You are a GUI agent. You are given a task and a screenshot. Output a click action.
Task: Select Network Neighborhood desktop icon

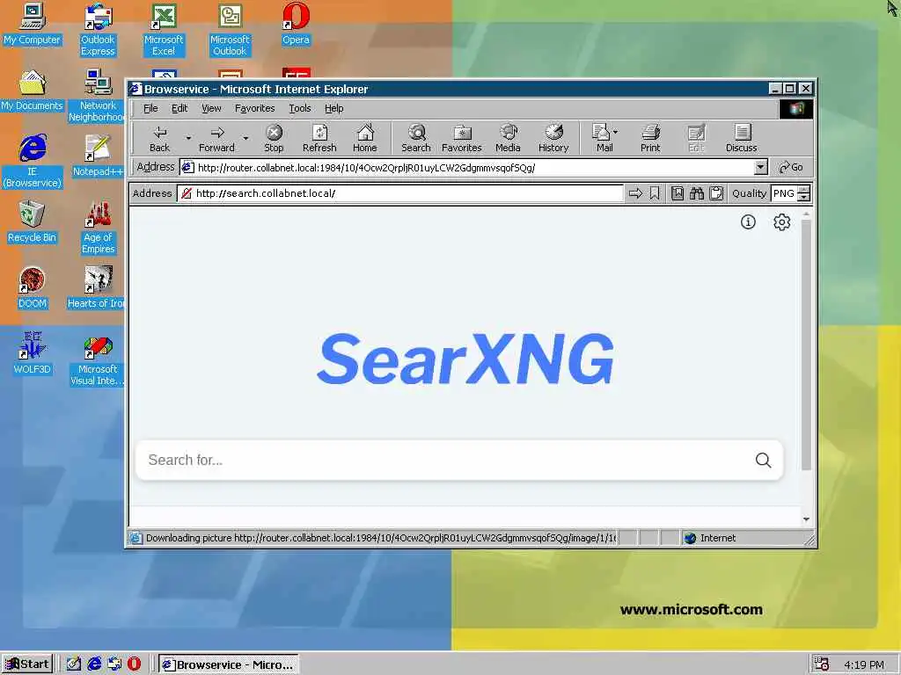[x=99, y=95]
